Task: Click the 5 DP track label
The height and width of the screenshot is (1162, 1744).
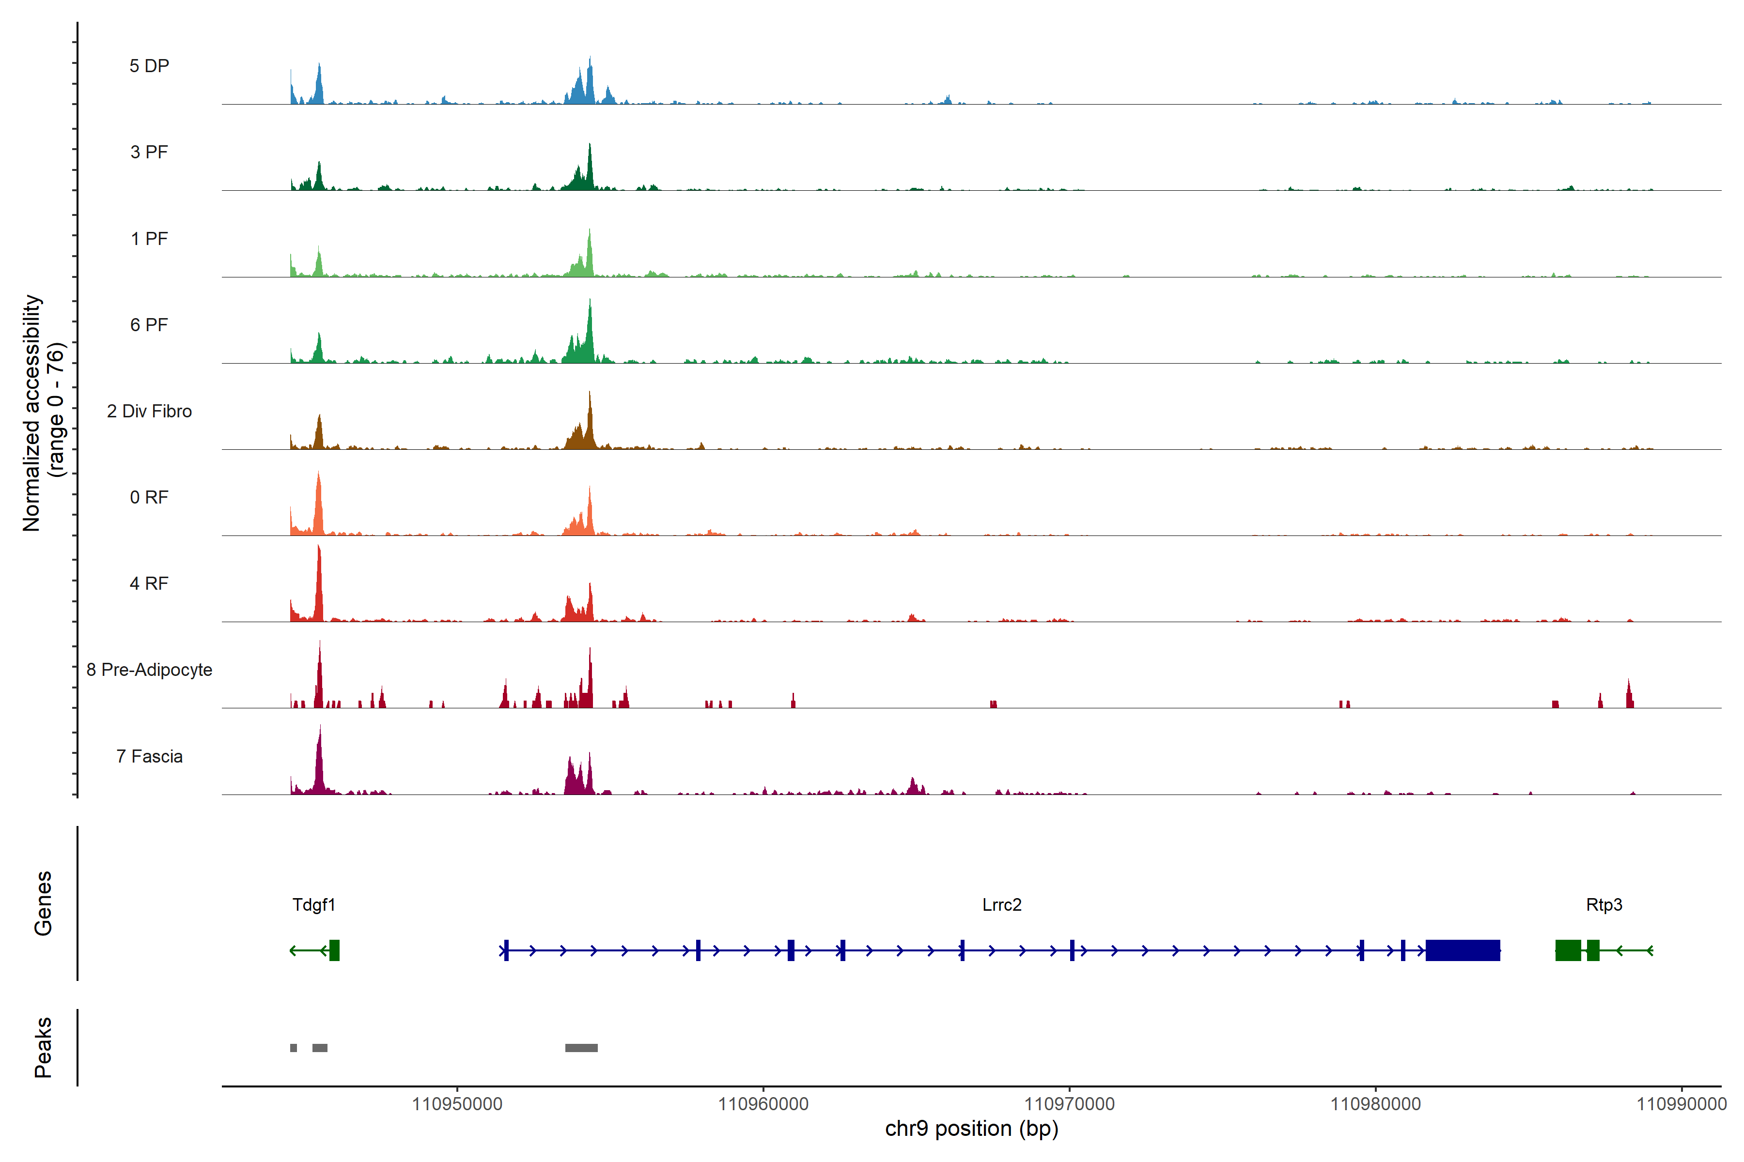Action: pyautogui.click(x=149, y=66)
